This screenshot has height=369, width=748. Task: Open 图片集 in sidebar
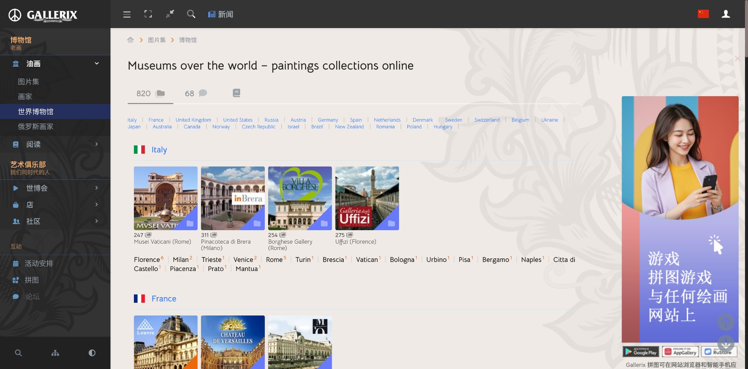click(x=28, y=82)
